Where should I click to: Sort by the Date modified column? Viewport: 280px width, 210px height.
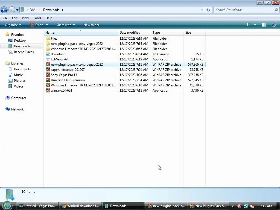[x=134, y=33]
